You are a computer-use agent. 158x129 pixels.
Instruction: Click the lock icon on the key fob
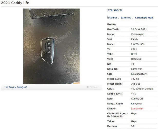tap(49, 44)
